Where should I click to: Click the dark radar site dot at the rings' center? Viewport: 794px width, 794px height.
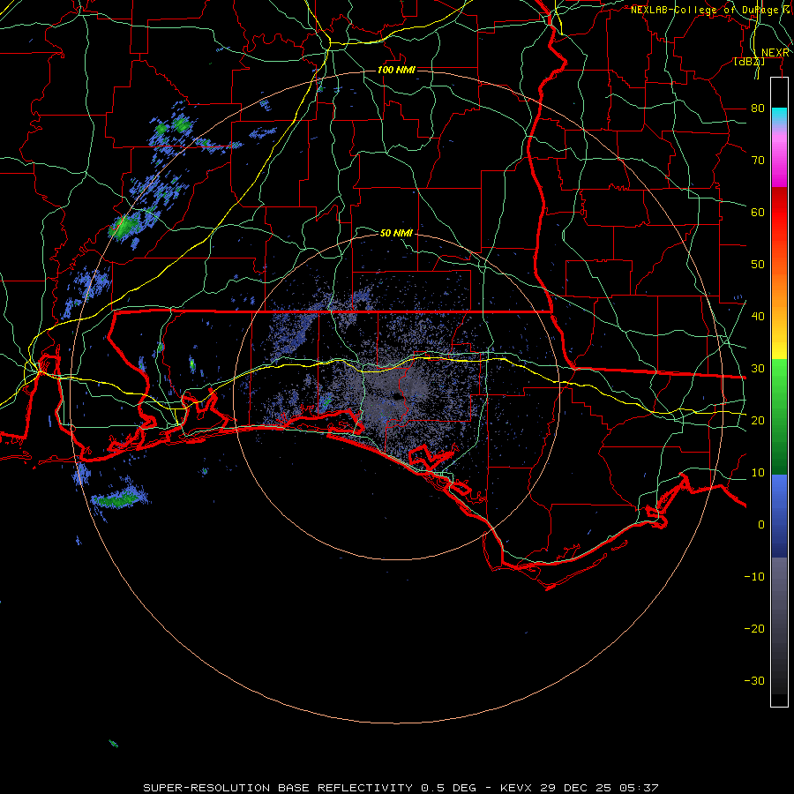(x=398, y=397)
